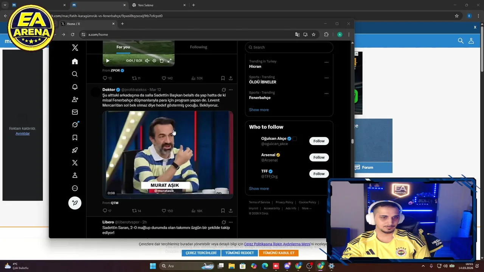Viewport: 484px width, 272px height.
Task: Like Doktor post with 150 likes
Action: [167, 211]
